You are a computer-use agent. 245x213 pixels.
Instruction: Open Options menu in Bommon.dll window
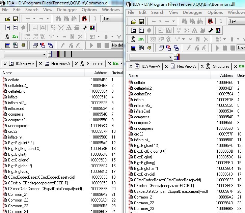[215, 12]
